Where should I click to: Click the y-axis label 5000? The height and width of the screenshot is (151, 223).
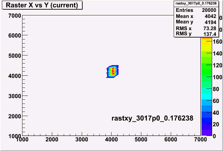[15, 56]
